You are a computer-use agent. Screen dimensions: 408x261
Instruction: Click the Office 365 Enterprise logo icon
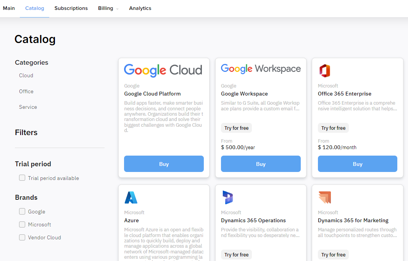pos(324,70)
